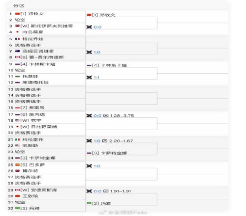
Task: Click the crossed-rackets icon next to 1.91–1.91
Action: [89, 191]
